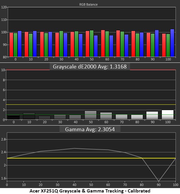
Task: Click the green bar at 0 in RGB Balance
Action: 15,45
